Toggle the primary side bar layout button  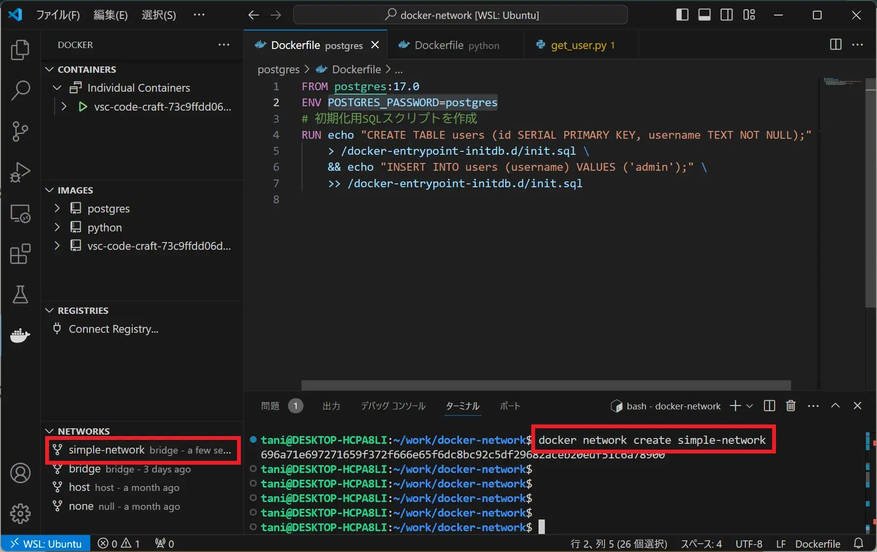point(682,15)
